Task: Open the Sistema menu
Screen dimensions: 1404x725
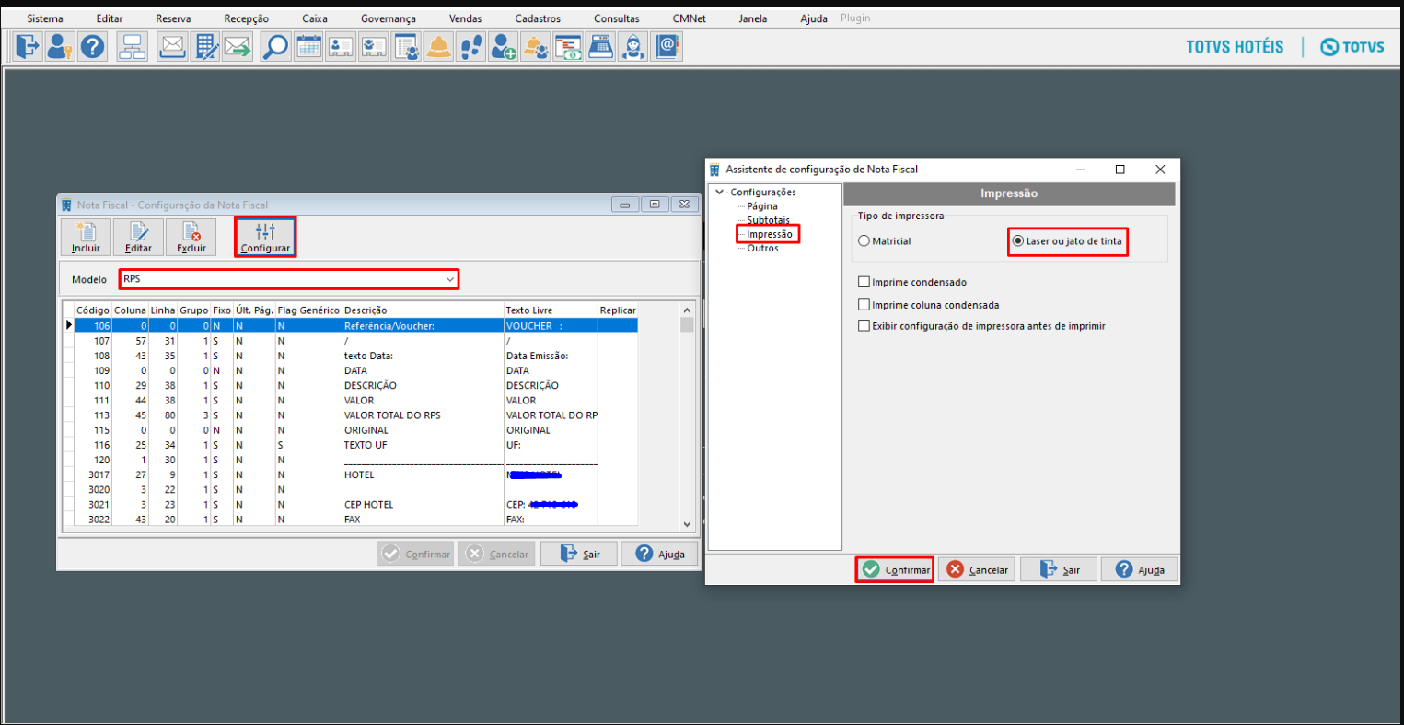Action: (45, 18)
